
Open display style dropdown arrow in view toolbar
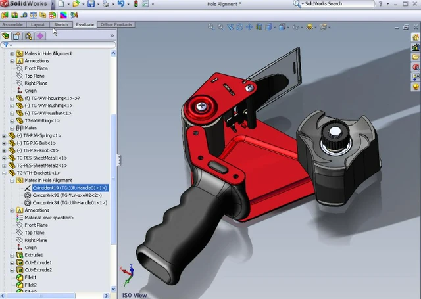pos(287,27)
